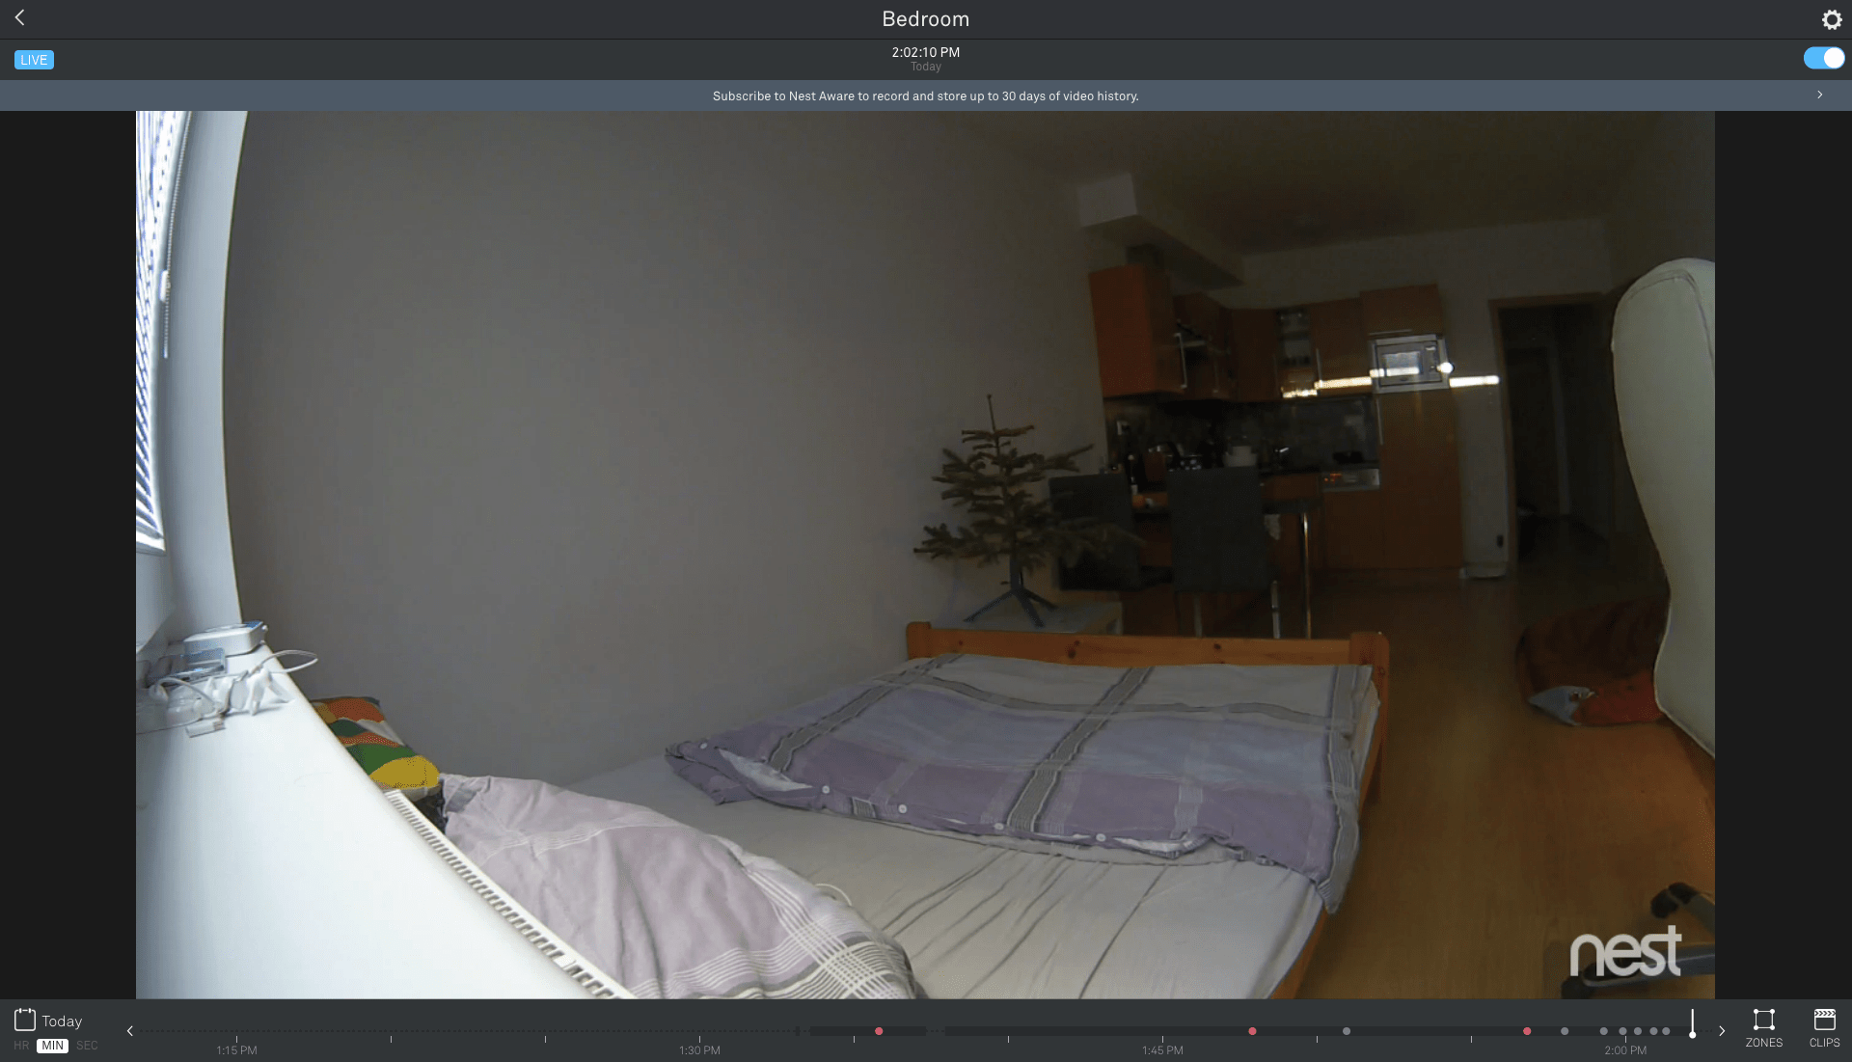Open activity ZONES editor
This screenshot has width=1852, height=1062.
(x=1763, y=1028)
